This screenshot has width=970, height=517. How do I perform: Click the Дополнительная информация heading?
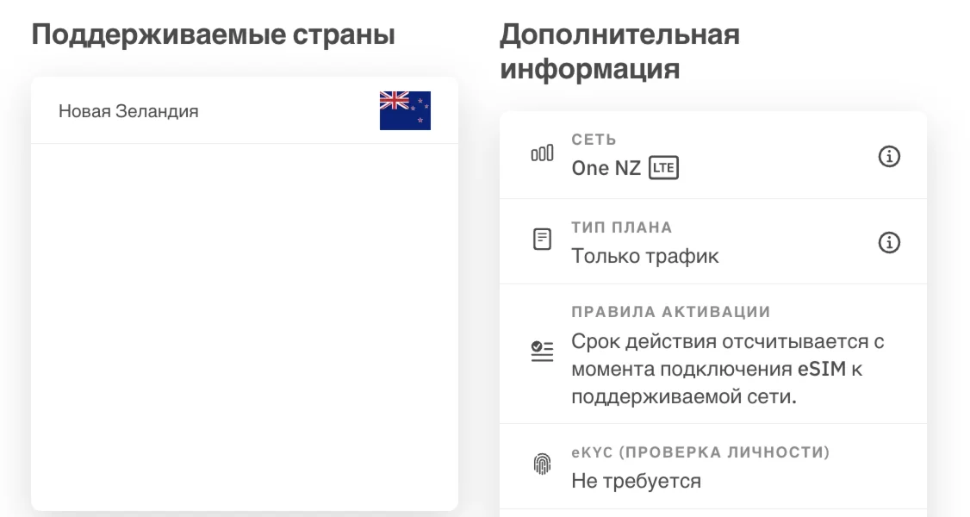coord(619,52)
